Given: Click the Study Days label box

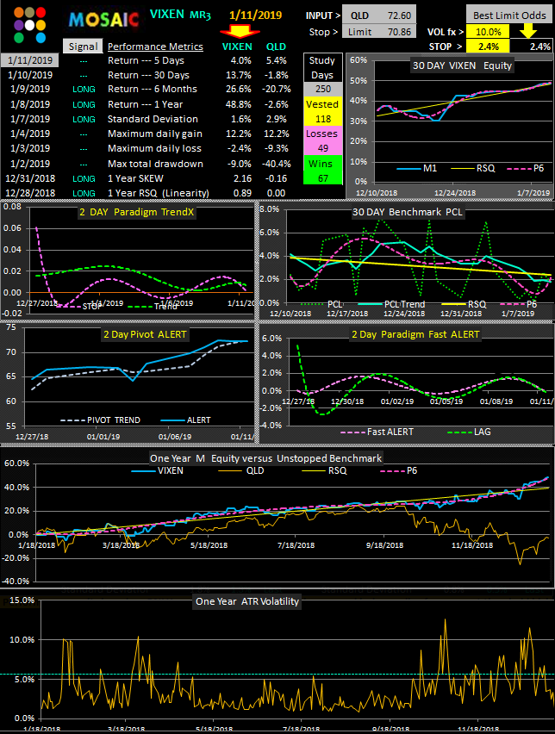Looking at the screenshot, I should 322,67.
